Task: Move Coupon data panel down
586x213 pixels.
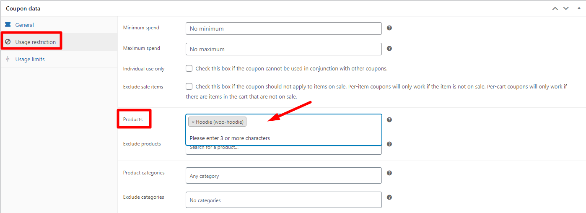Action: pyautogui.click(x=566, y=8)
